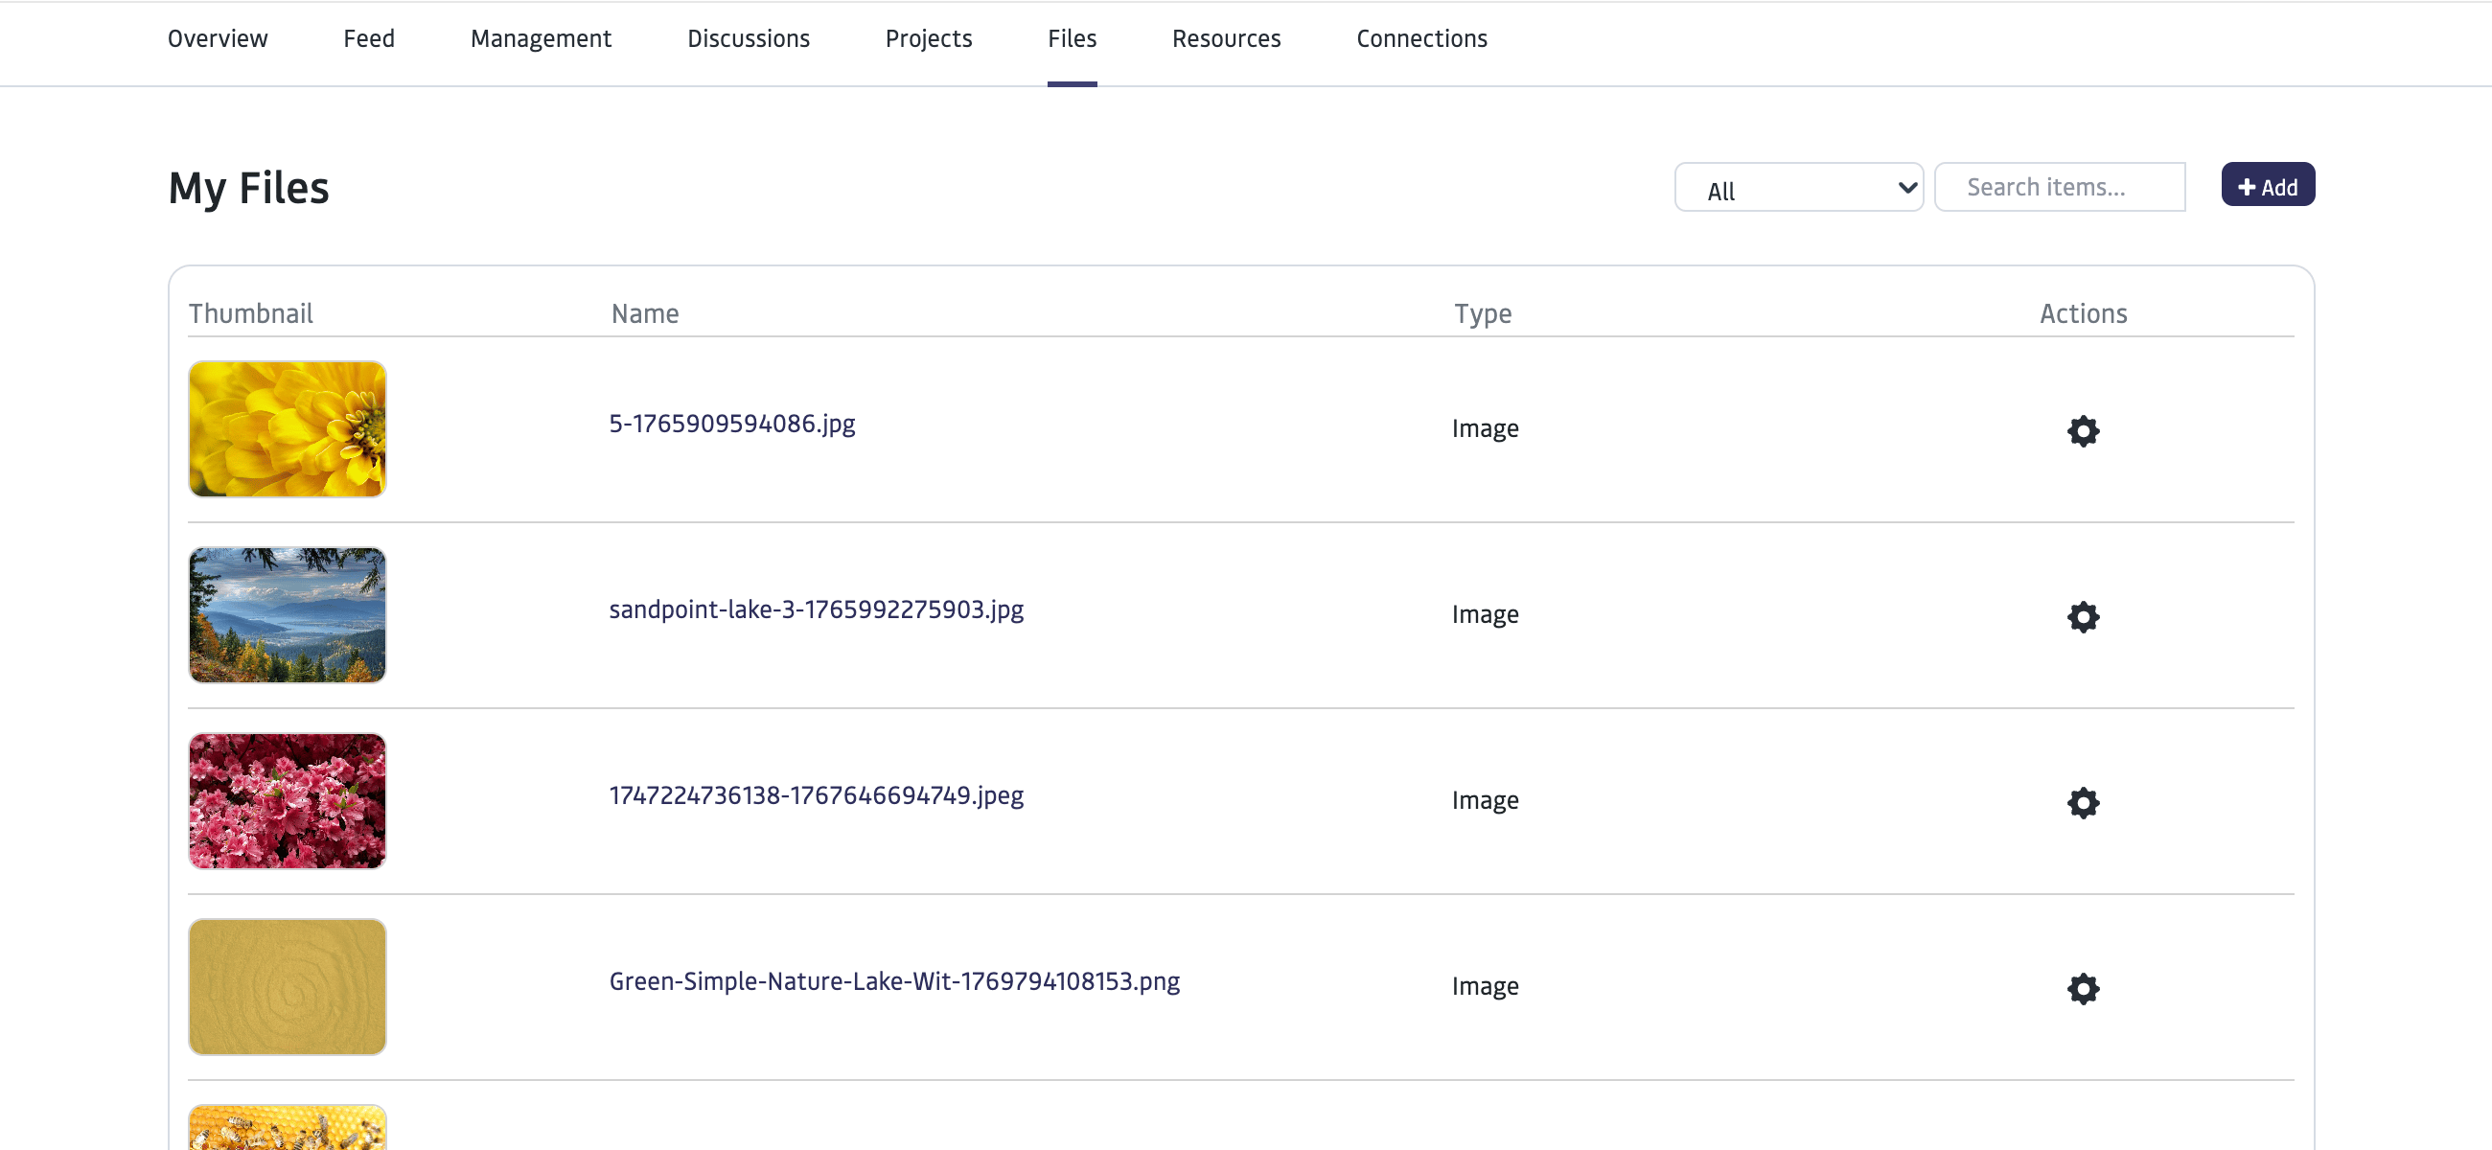Open file link 5-1765909594086.jpg
The image size is (2492, 1150).
(x=732, y=423)
